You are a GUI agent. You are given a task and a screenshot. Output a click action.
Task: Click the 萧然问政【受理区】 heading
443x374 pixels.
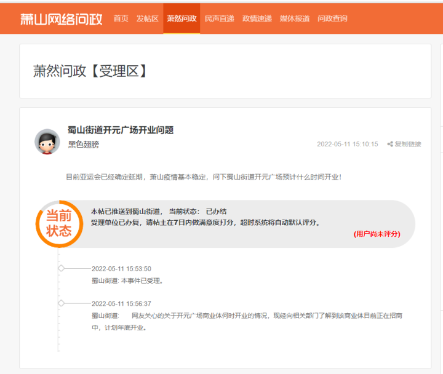click(x=90, y=71)
